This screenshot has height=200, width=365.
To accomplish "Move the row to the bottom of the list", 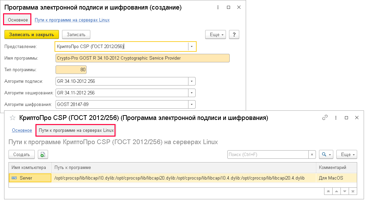I will click(353, 191).
